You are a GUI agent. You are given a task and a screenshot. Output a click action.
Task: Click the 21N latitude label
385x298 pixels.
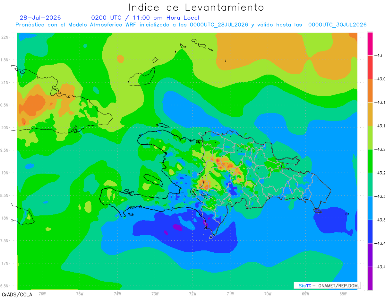5,83
